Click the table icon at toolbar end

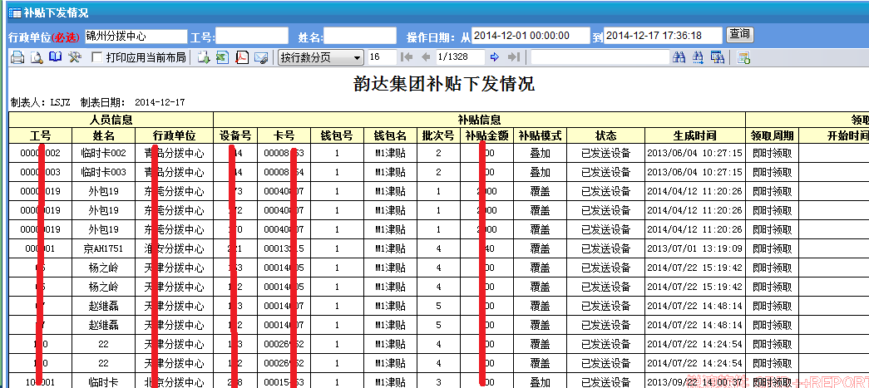(743, 57)
